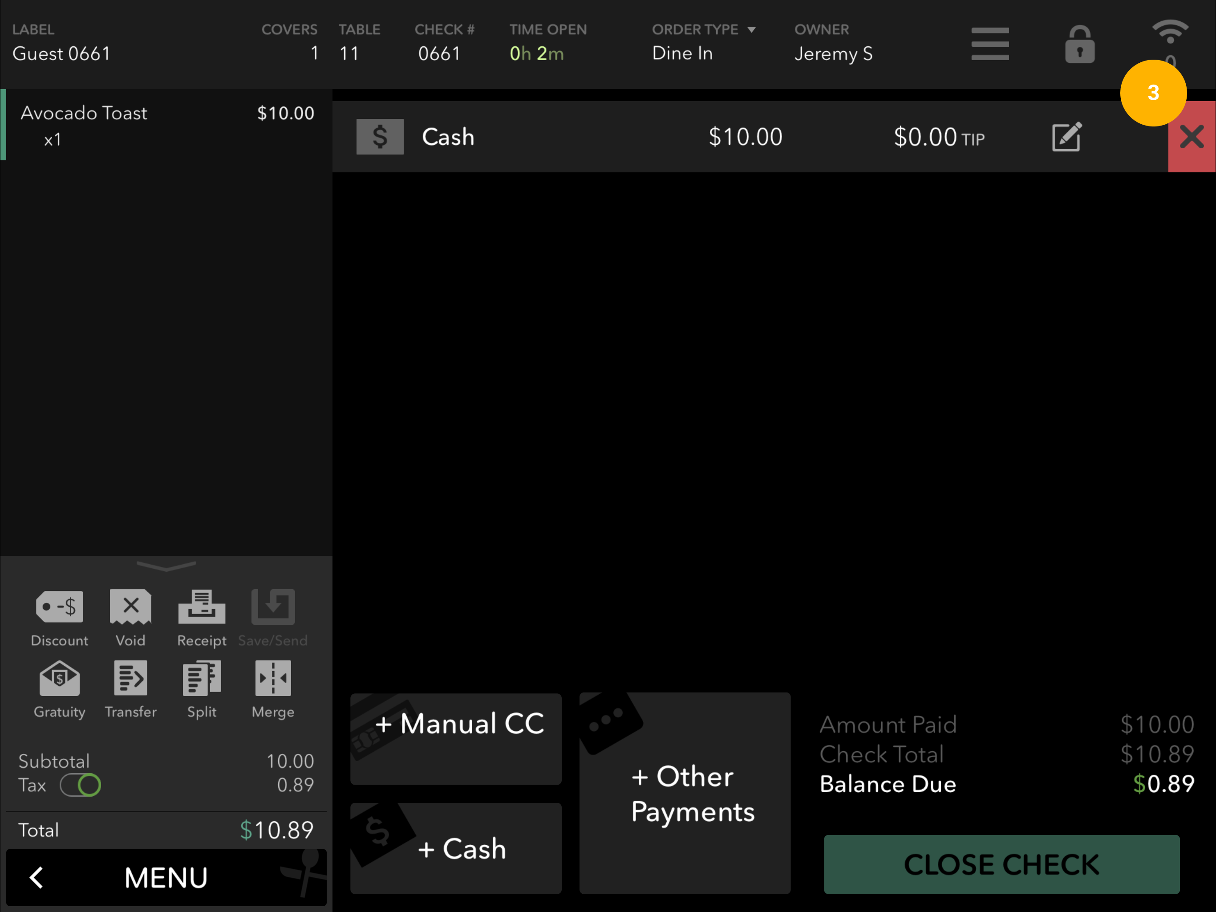Tap the Tax amount 0.89
The height and width of the screenshot is (912, 1216).
[295, 785]
